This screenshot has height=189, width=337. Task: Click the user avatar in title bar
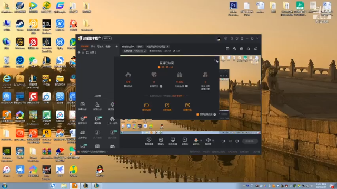point(219,39)
